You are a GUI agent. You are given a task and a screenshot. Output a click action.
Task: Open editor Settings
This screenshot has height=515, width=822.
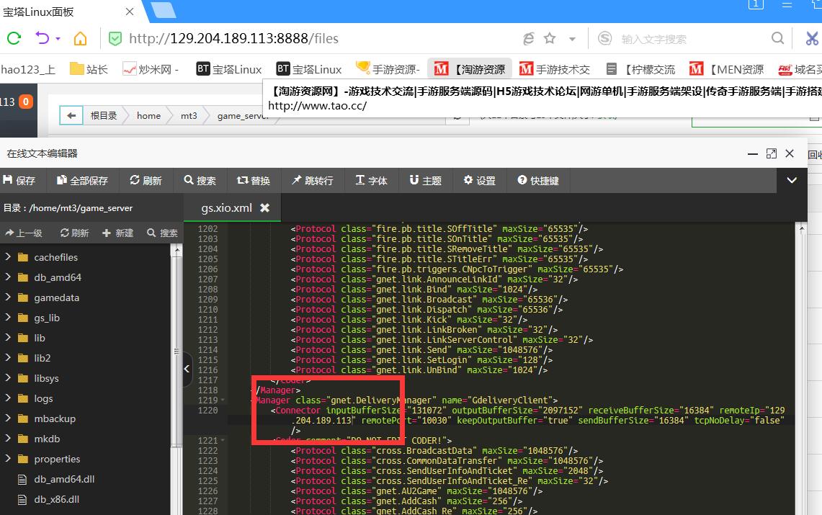tap(479, 180)
